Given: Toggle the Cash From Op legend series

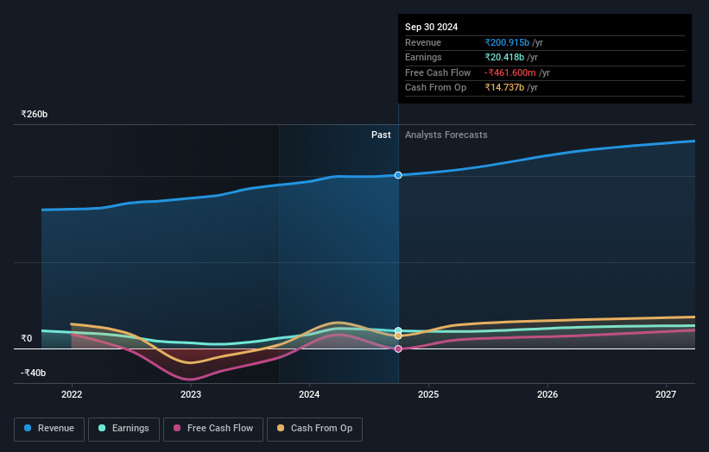Looking at the screenshot, I should (x=314, y=429).
